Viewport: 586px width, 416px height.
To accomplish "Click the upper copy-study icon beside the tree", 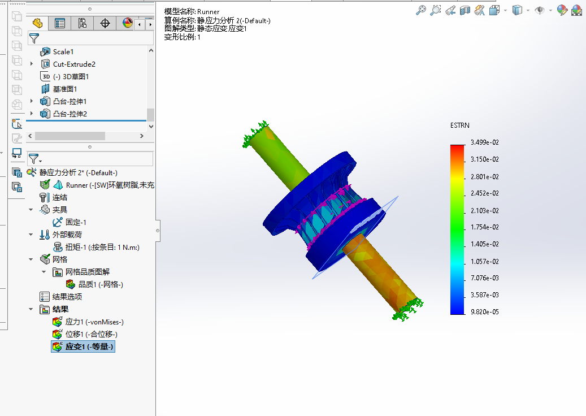I will (x=17, y=172).
